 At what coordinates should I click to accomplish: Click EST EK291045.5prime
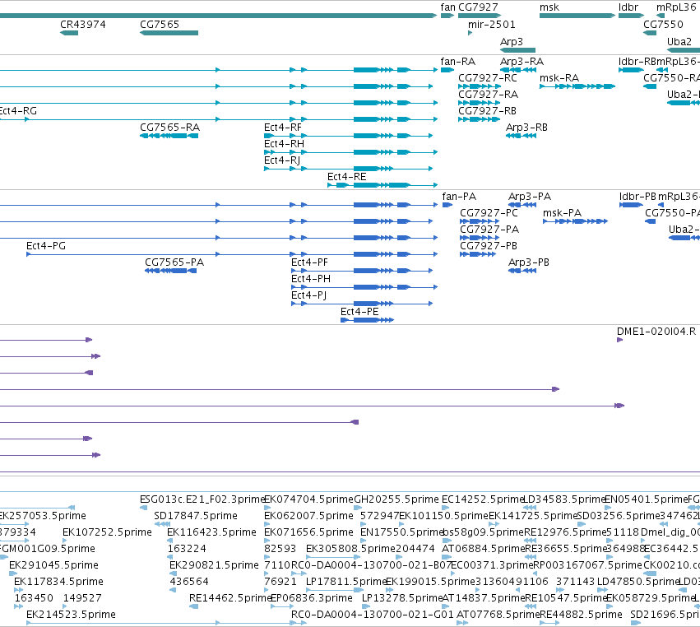(53, 564)
